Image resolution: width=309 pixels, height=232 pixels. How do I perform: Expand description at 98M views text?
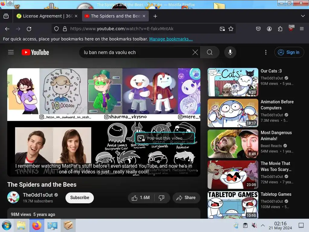pyautogui.click(x=33, y=214)
